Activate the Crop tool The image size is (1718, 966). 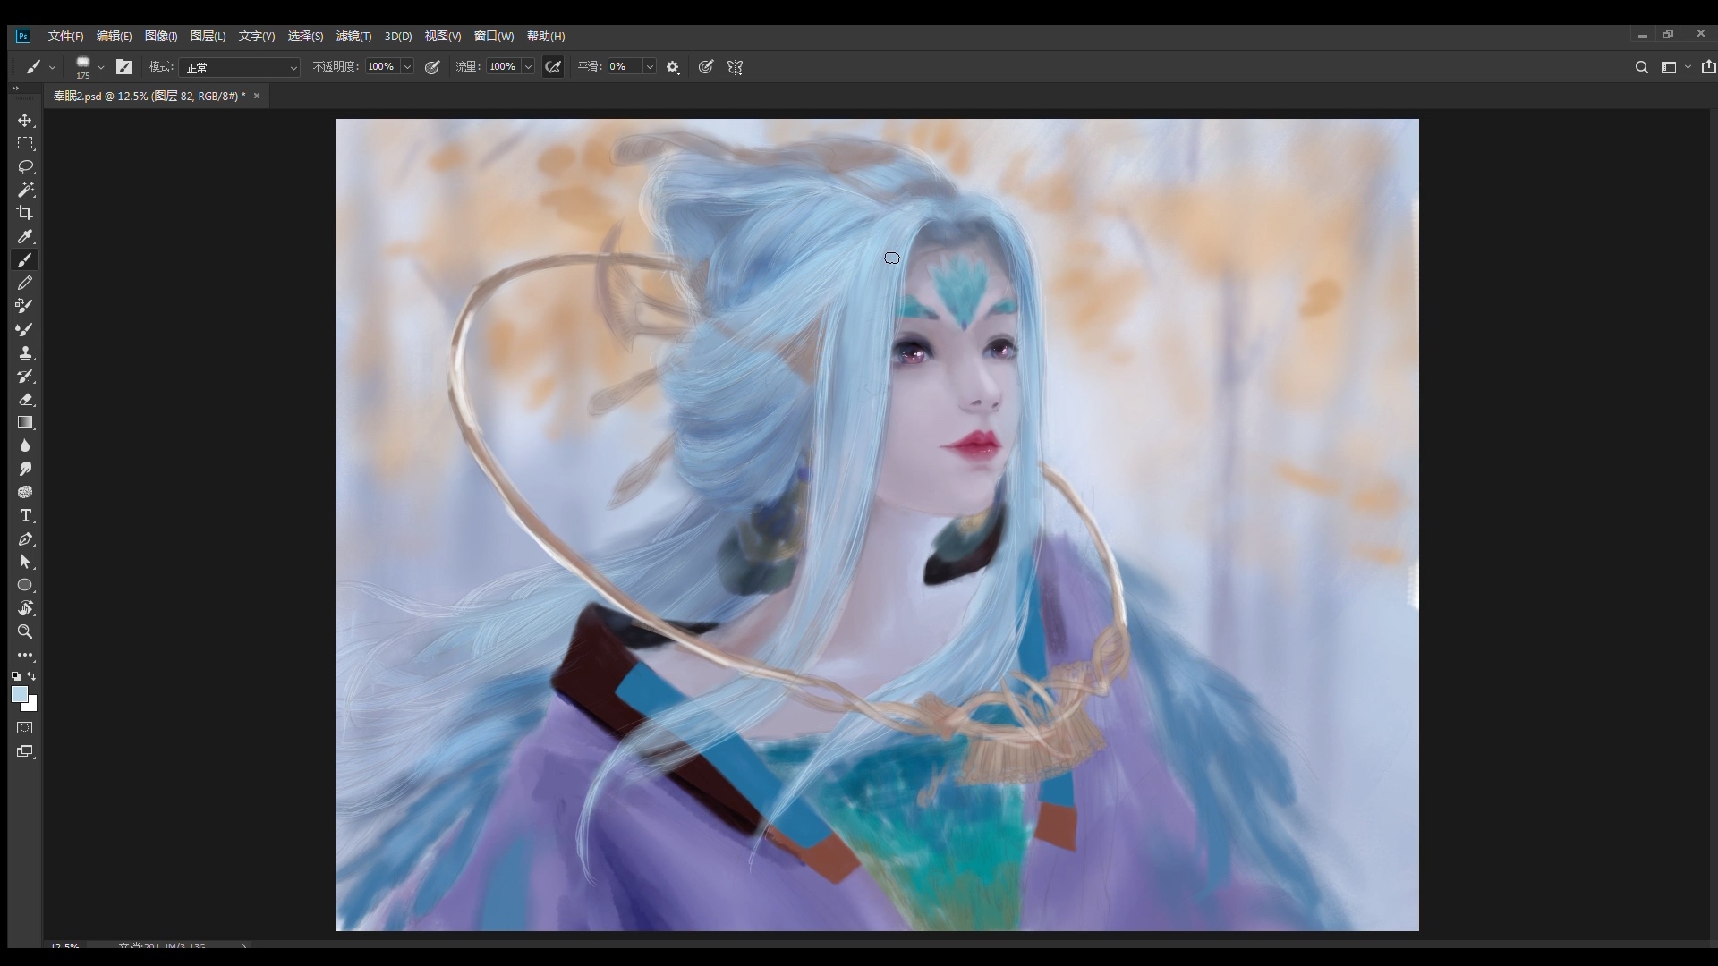tap(25, 213)
